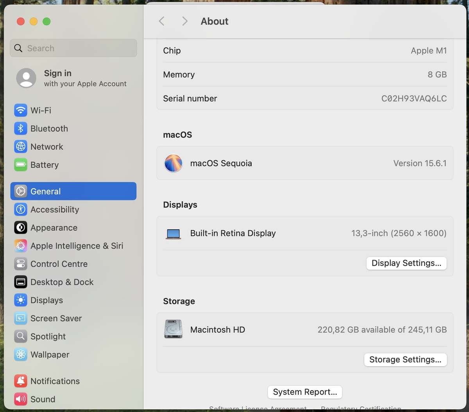Viewport: 469px width, 412px height.
Task: Open the Software Licence Agreement link
Action: (258, 409)
